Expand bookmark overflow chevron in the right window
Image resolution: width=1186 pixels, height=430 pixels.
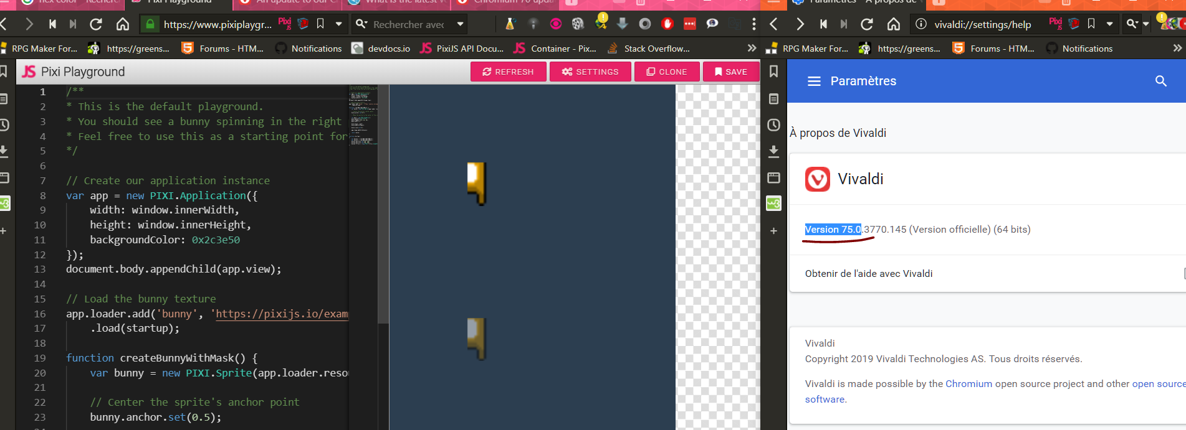(1177, 48)
